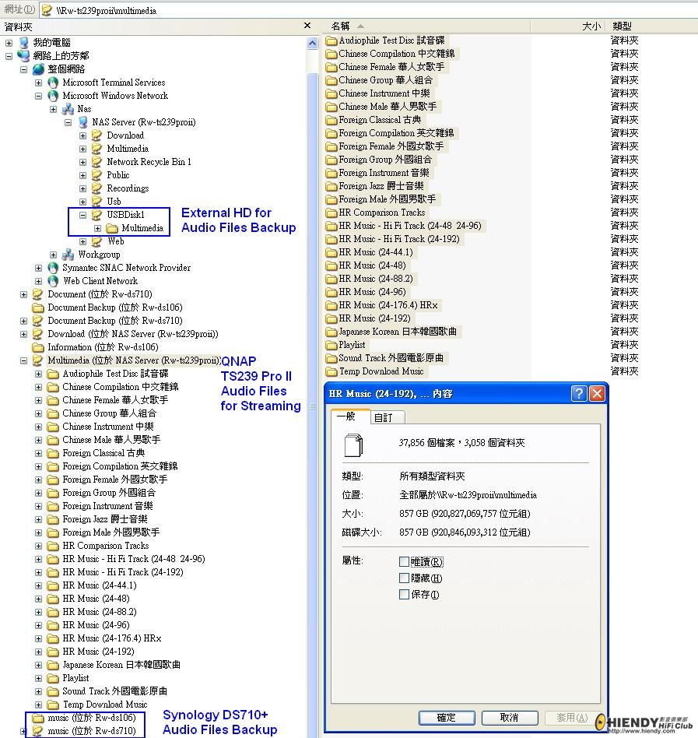Click the Network Neighborhood icon

(x=23, y=55)
